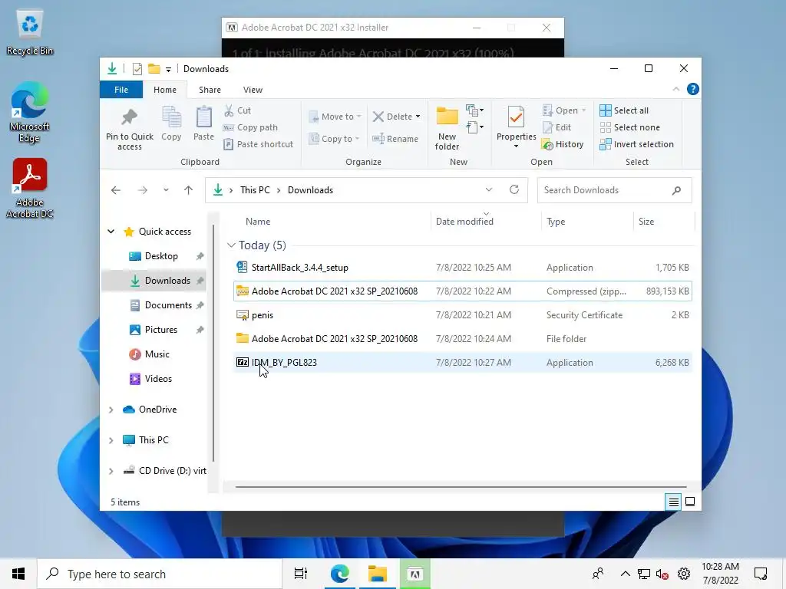Screen dimensions: 786x589
Task: Select the Security Certificate file row
Action: pos(463,315)
